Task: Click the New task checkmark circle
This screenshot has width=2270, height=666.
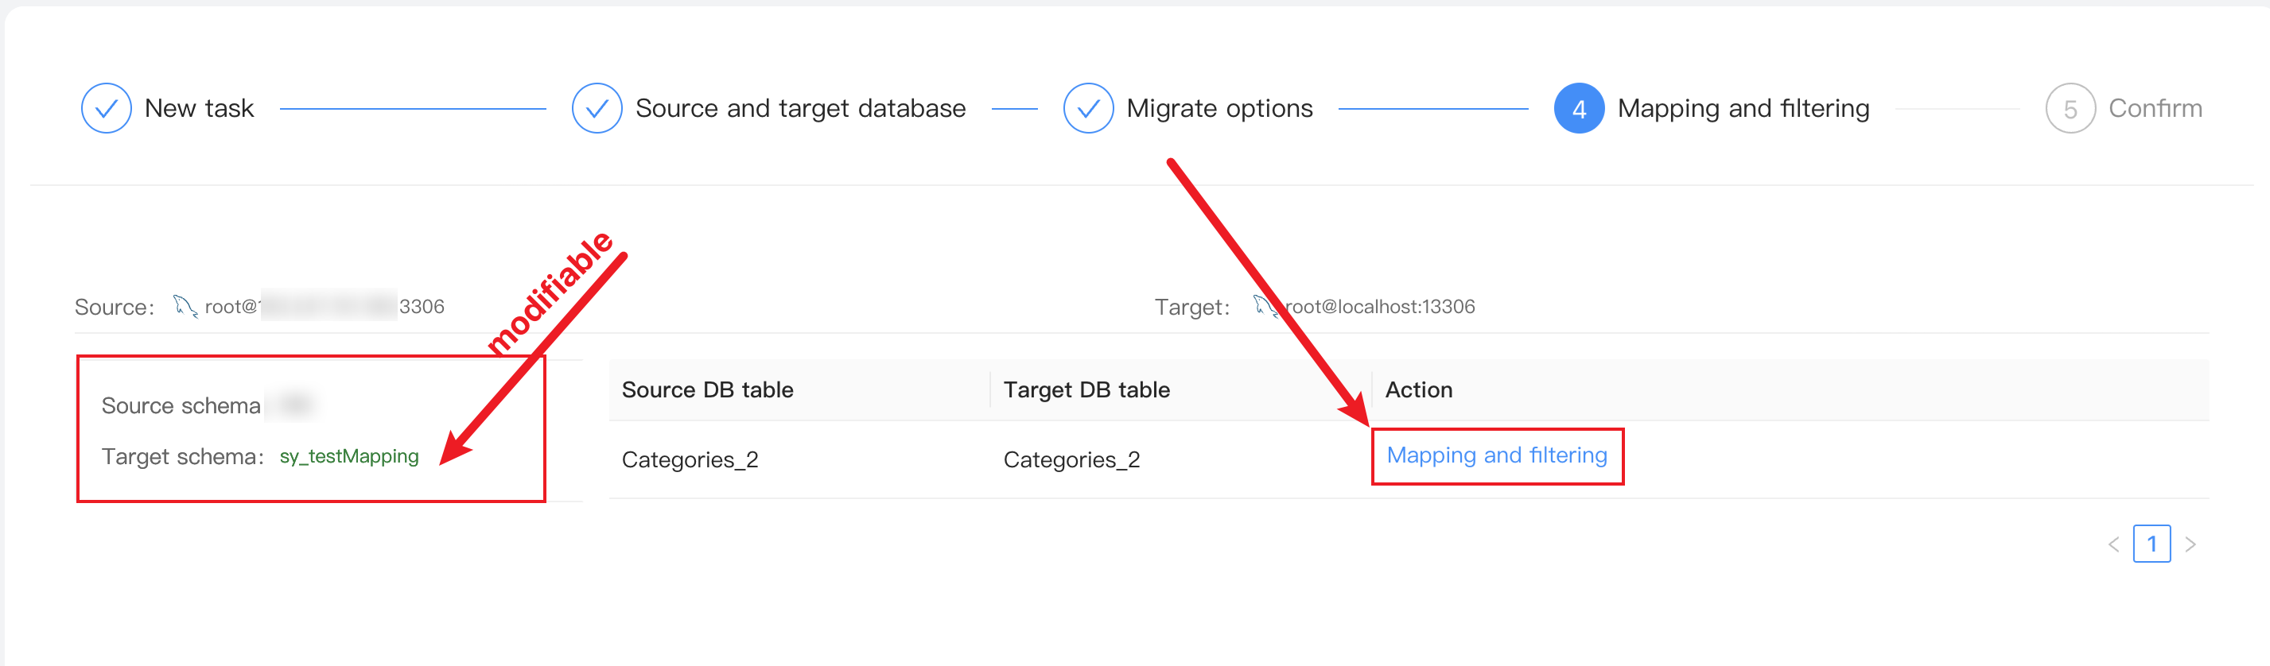Action: coord(106,108)
